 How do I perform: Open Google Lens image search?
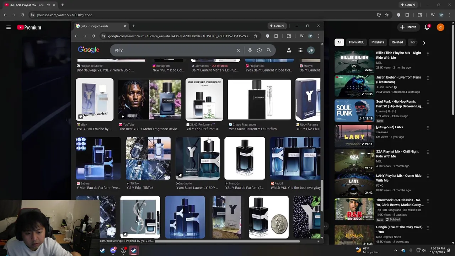click(259, 50)
